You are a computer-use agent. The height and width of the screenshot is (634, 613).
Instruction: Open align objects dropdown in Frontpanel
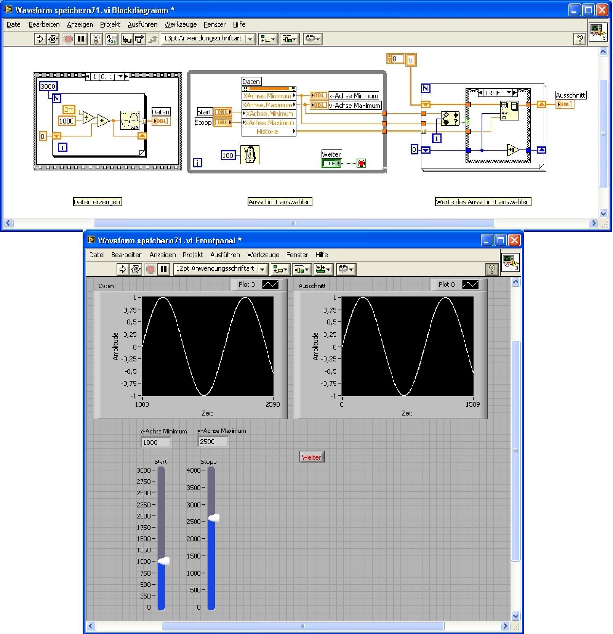[x=280, y=269]
